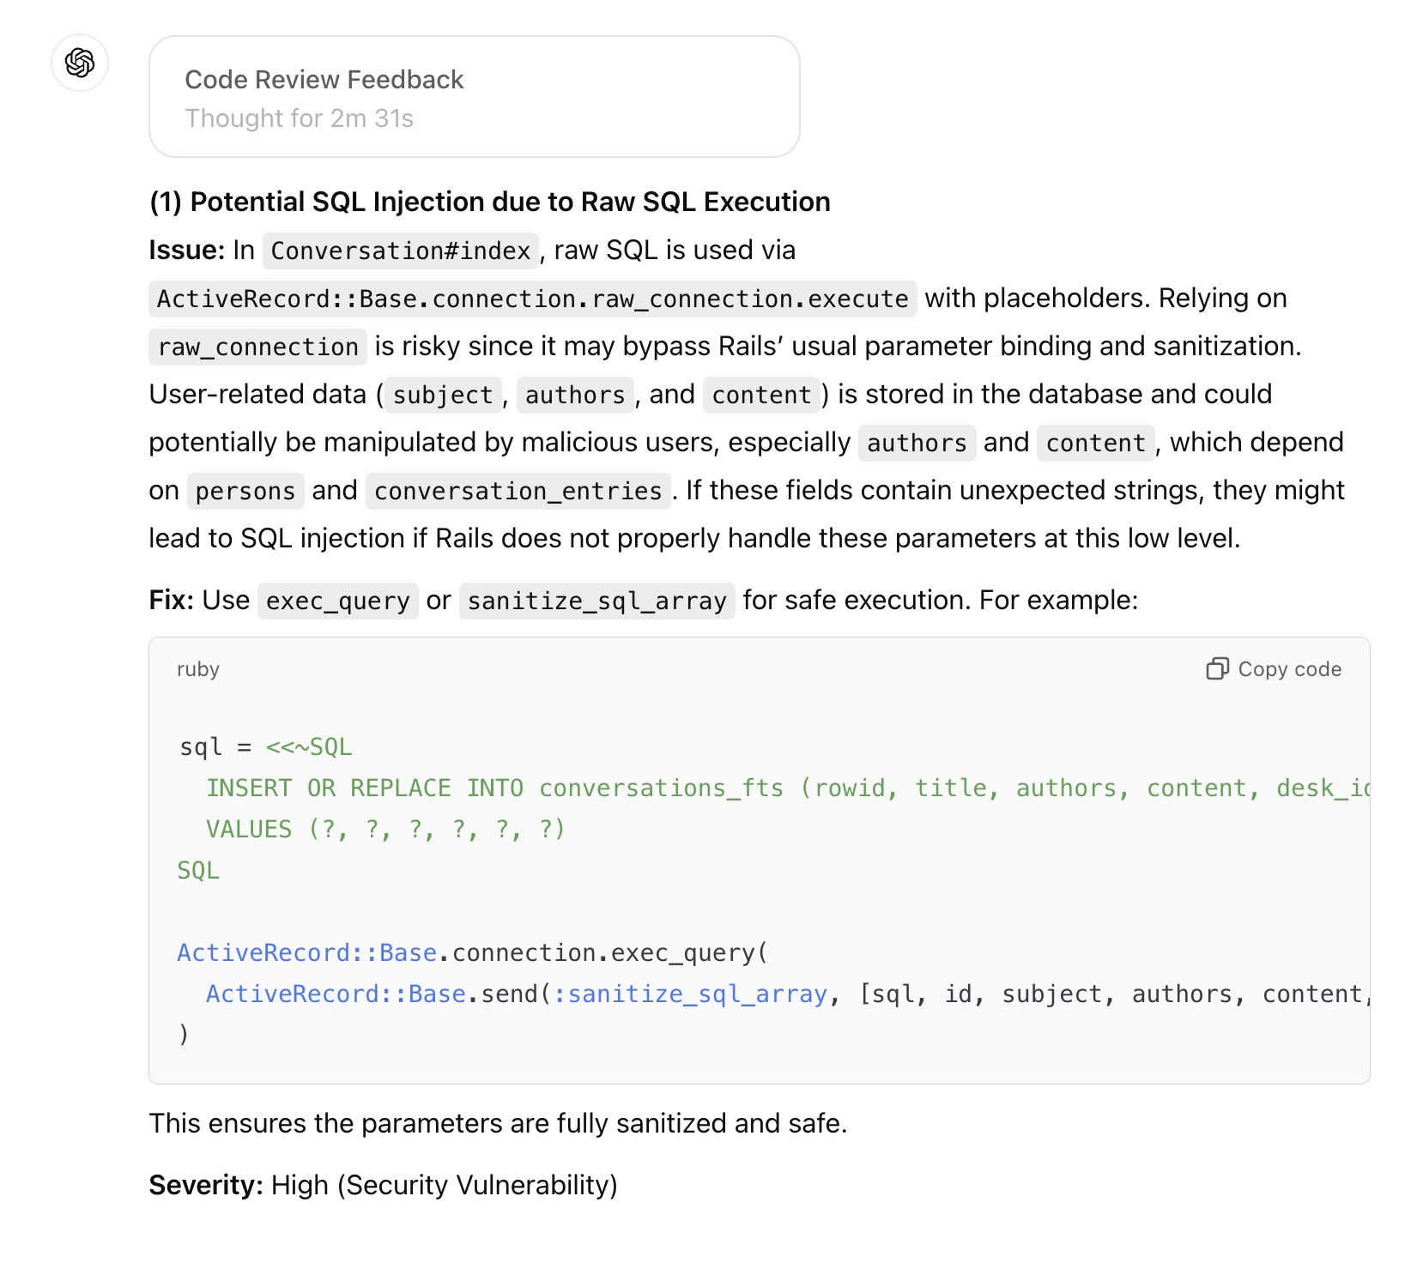Screen dimensions: 1423x1287
Task: Click the exec_query inline code in Fix
Action: click(x=337, y=601)
